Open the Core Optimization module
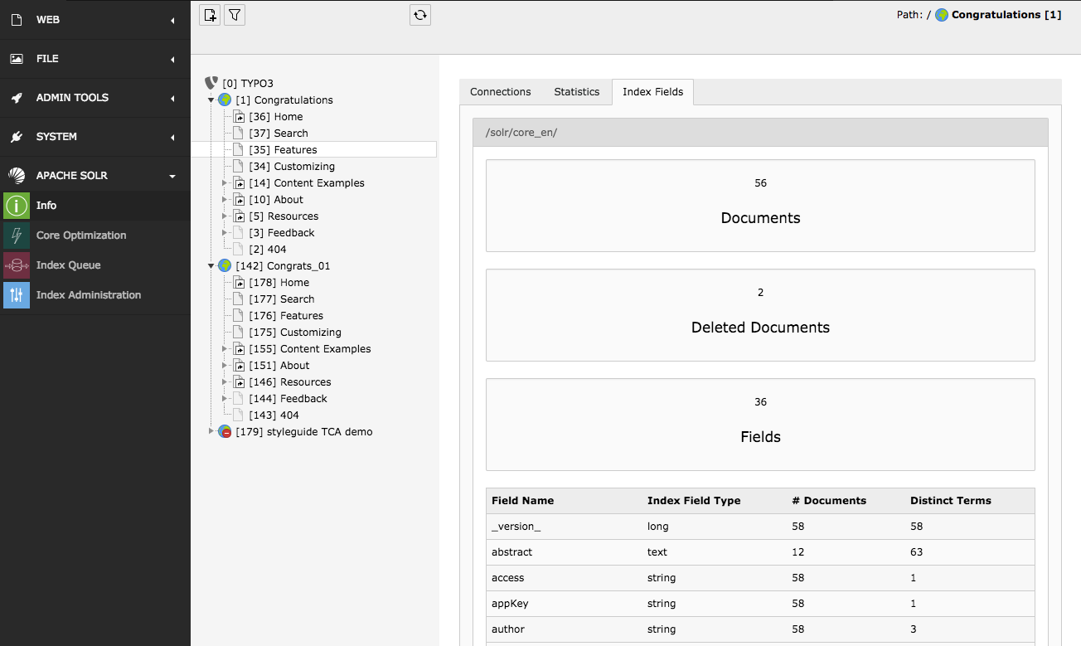The height and width of the screenshot is (646, 1081). 80,236
